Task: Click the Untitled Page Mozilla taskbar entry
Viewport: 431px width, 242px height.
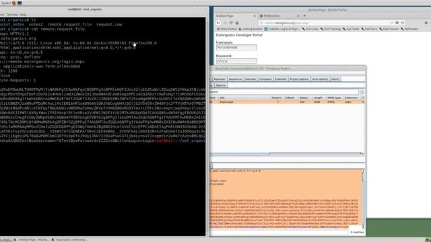Action: 32,240
